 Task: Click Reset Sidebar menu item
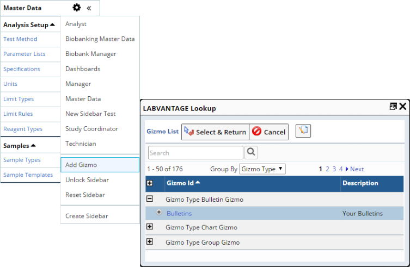point(85,195)
